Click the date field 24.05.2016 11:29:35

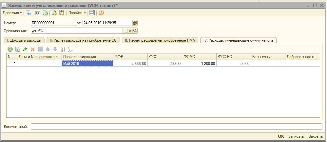tap(107, 23)
